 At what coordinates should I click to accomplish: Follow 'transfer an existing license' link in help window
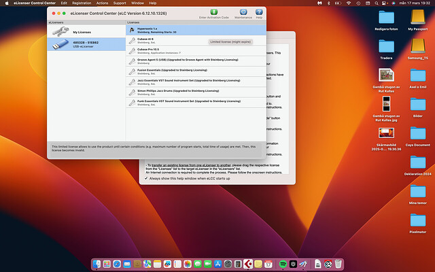191,165
